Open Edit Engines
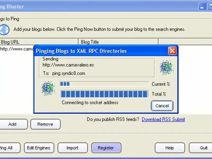The height and width of the screenshot is (159, 212). [x=39, y=148]
